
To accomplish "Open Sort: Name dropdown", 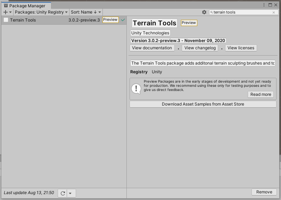I will (86, 12).
